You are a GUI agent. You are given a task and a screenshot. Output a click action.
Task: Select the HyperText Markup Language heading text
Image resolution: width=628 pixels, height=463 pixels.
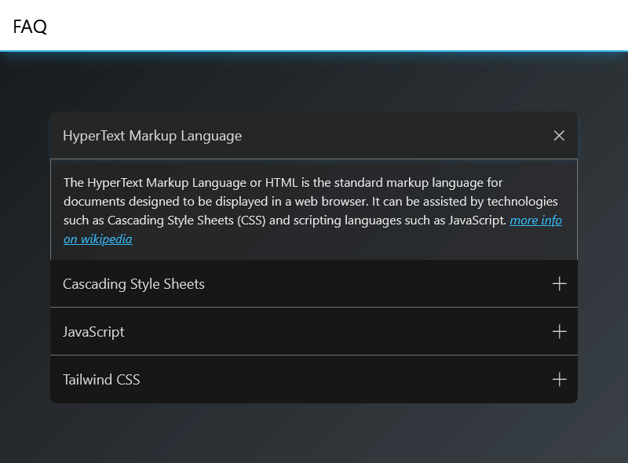(x=152, y=136)
